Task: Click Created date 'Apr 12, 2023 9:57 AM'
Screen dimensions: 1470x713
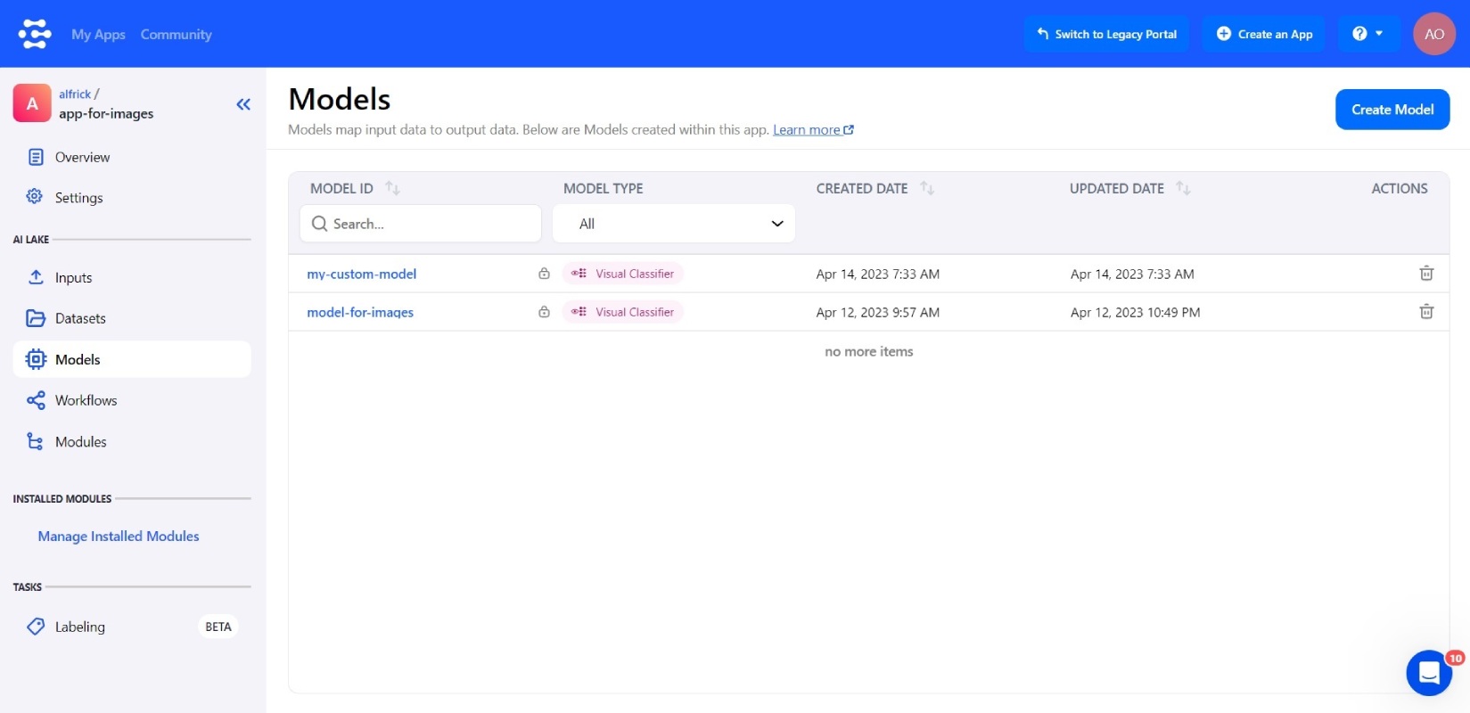Action: point(878,312)
